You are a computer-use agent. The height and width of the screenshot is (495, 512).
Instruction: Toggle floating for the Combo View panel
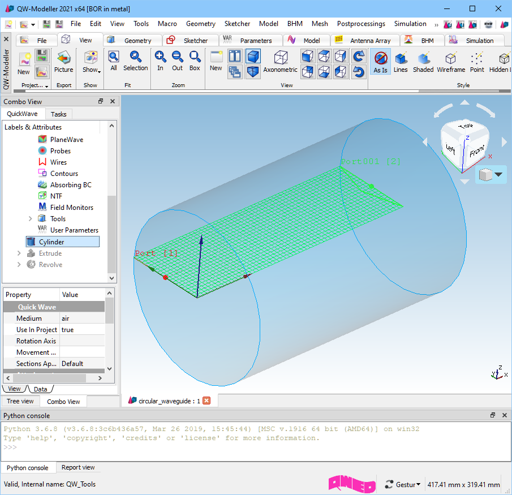point(101,101)
